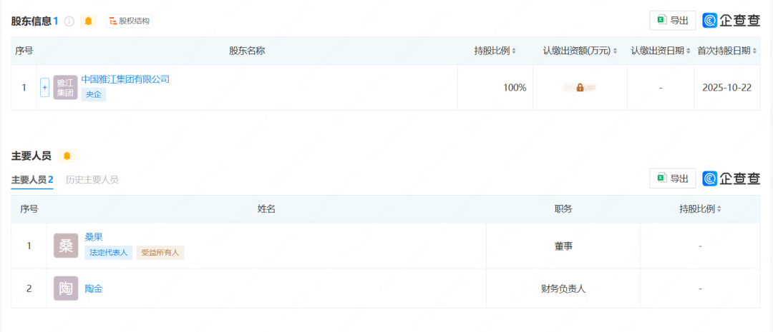Click the 雅江集团 company logo thumbnail
The image size is (773, 332).
click(65, 87)
